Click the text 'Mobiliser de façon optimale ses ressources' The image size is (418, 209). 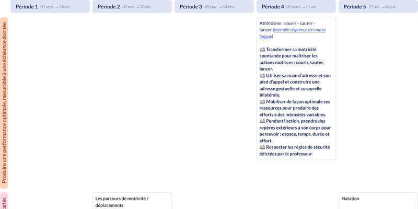[x=295, y=105]
